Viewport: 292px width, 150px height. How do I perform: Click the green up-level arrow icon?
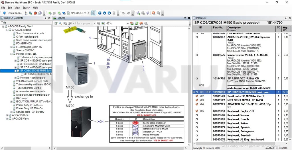click(59, 13)
